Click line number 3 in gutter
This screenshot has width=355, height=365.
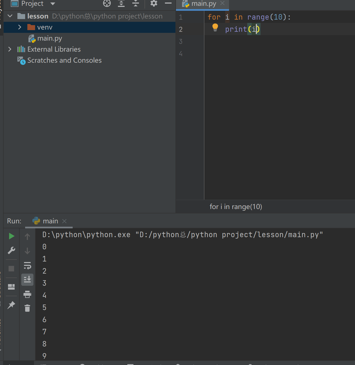pos(181,42)
